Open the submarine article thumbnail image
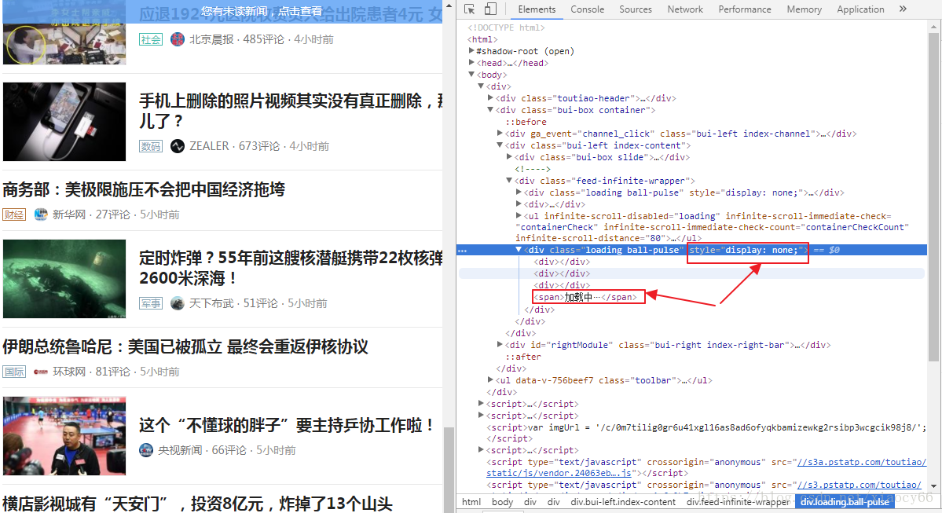942x513 pixels. point(64,279)
